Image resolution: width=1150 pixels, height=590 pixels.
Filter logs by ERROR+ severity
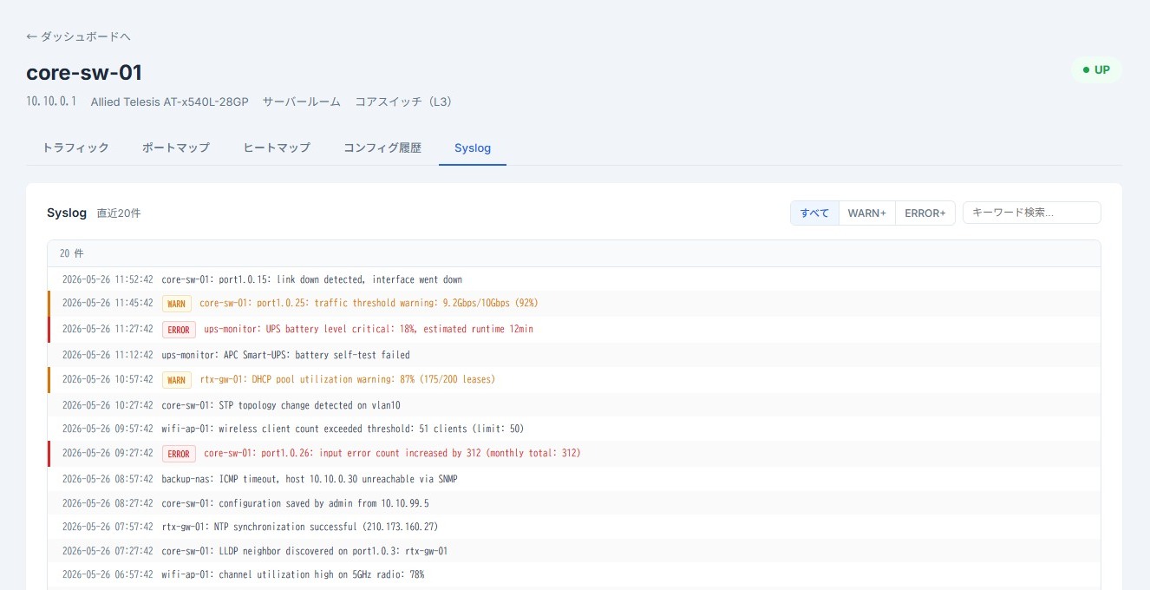(925, 213)
